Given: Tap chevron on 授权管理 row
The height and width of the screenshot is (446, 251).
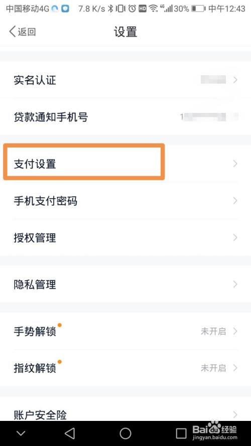Looking at the screenshot, I should coord(235,237).
